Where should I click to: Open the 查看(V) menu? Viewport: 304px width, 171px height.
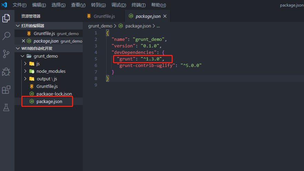click(x=78, y=5)
